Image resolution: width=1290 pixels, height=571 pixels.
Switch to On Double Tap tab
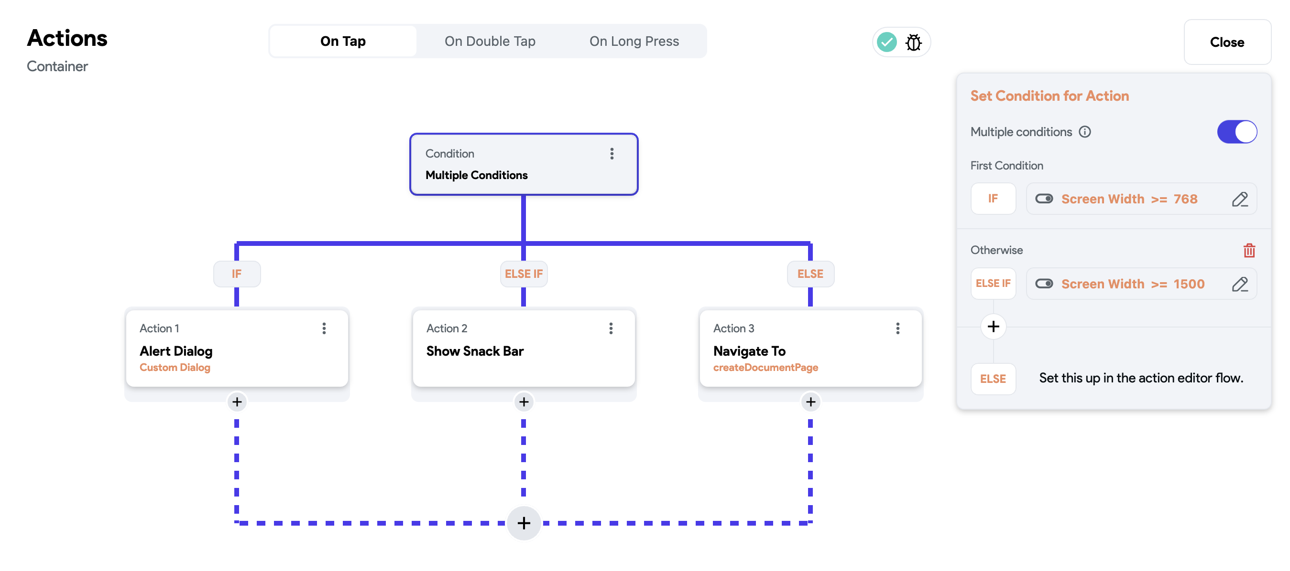point(490,42)
